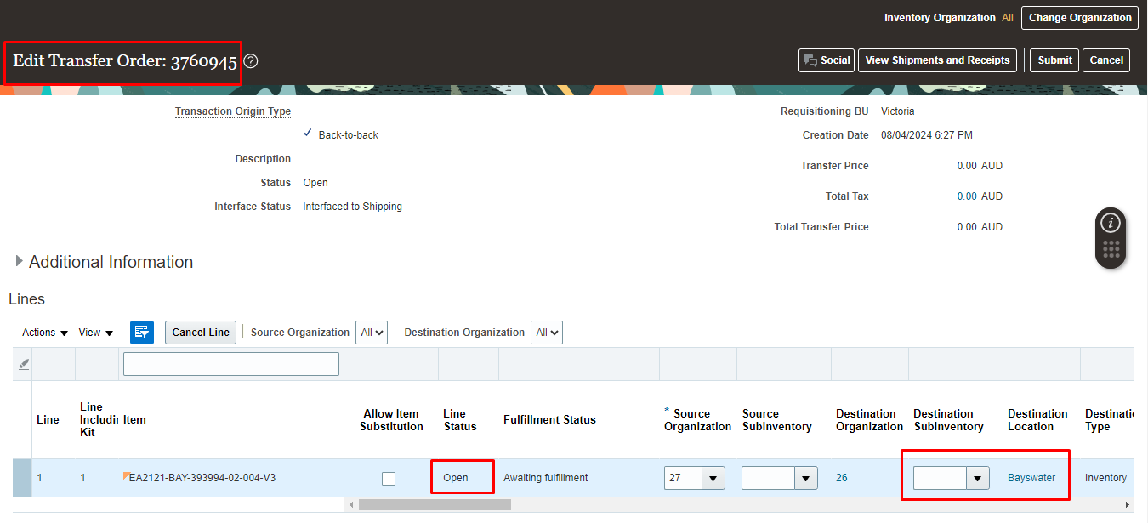1148x523 pixels.
Task: Click the grid dots icon on the floating widget
Action: point(1111,249)
